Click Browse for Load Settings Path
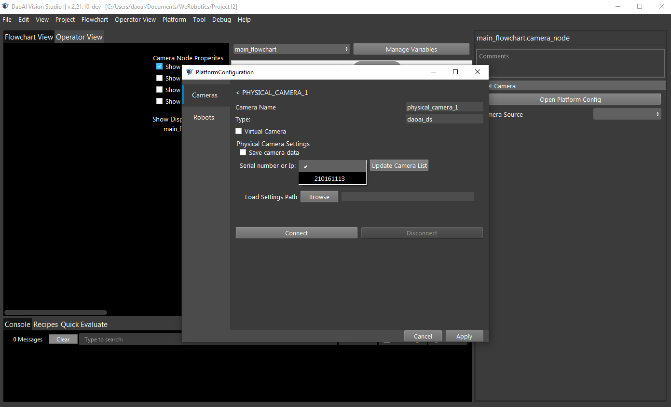Screen dimensions: 671x407 [319, 197]
